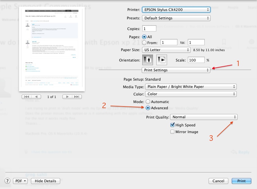Viewport: 257px width, 189px height.
Task: Open Paper Size US Letter dropdown
Action: pos(166,50)
